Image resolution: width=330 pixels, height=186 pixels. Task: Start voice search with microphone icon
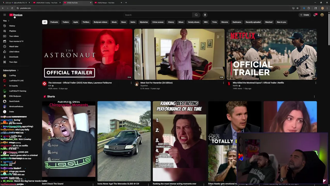pyautogui.click(x=205, y=15)
